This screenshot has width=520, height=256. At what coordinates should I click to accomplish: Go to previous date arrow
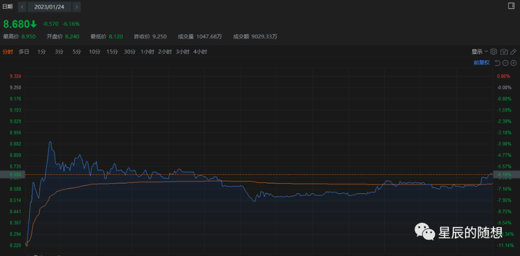point(22,7)
